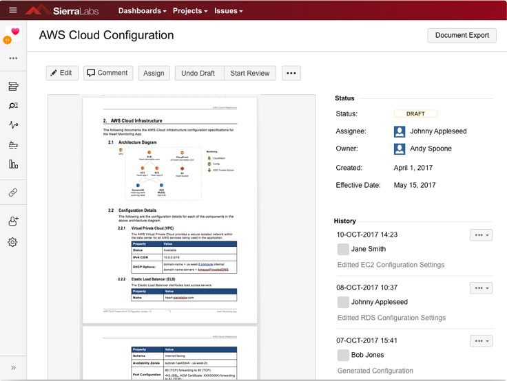Screen dimensions: 507x381
Task: Click Start Review
Action: [250, 74]
